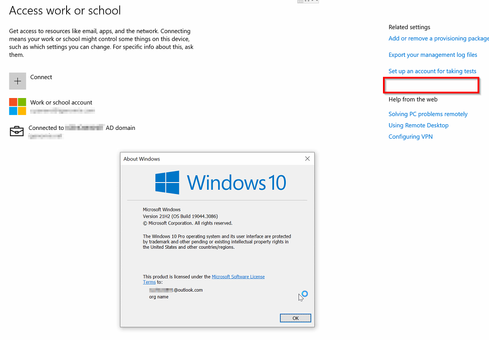Image resolution: width=489 pixels, height=340 pixels.
Task: Close the About Windows dialog with X
Action: [307, 159]
